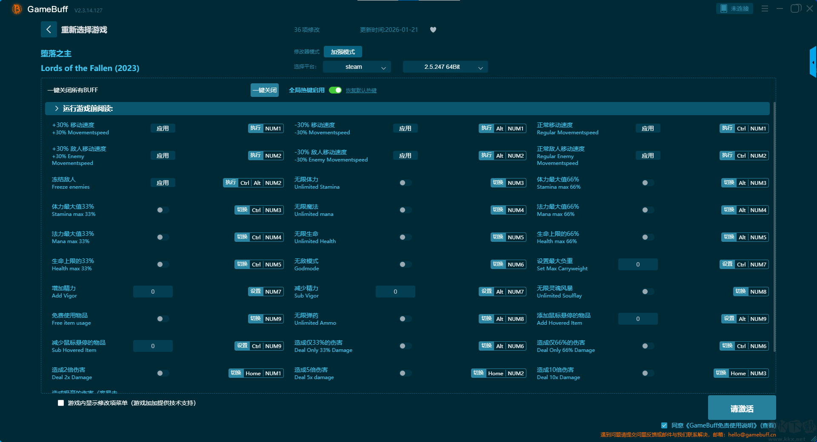Expand the 运行游戏前阅读 section
Image resolution: width=817 pixels, height=442 pixels.
[x=57, y=108]
